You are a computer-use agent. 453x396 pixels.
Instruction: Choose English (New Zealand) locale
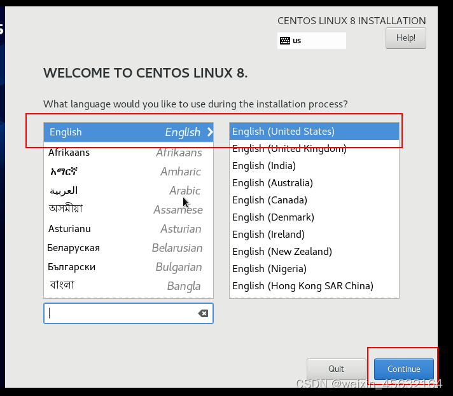[314, 252]
